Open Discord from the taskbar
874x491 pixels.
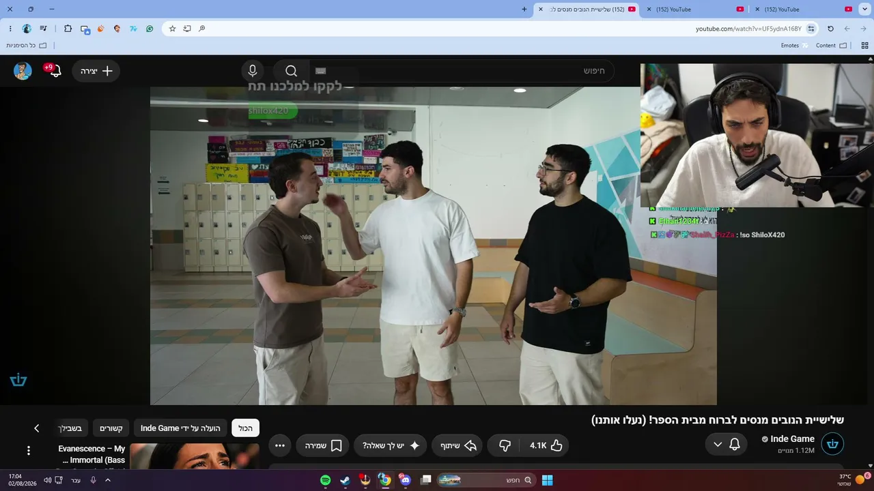[x=406, y=480]
